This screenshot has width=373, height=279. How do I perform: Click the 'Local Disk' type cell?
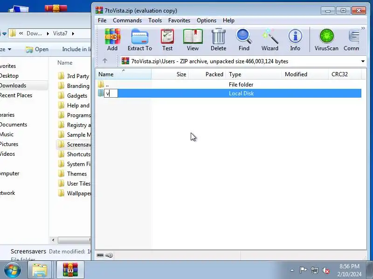(x=241, y=93)
